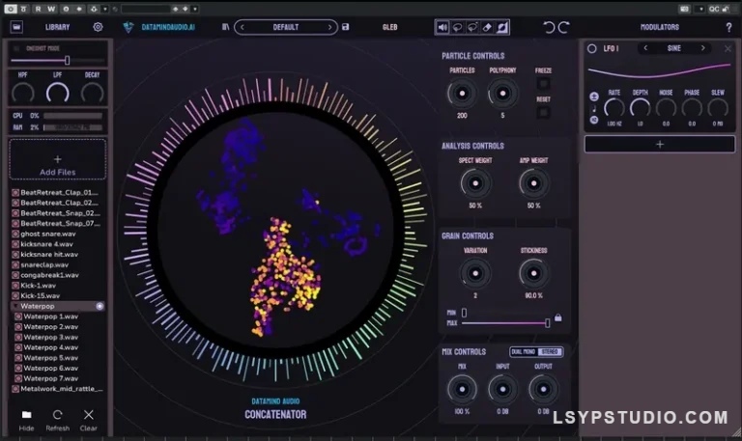The width and height of the screenshot is (742, 441).
Task: Select congabreak1.wav in file list
Action: point(49,276)
